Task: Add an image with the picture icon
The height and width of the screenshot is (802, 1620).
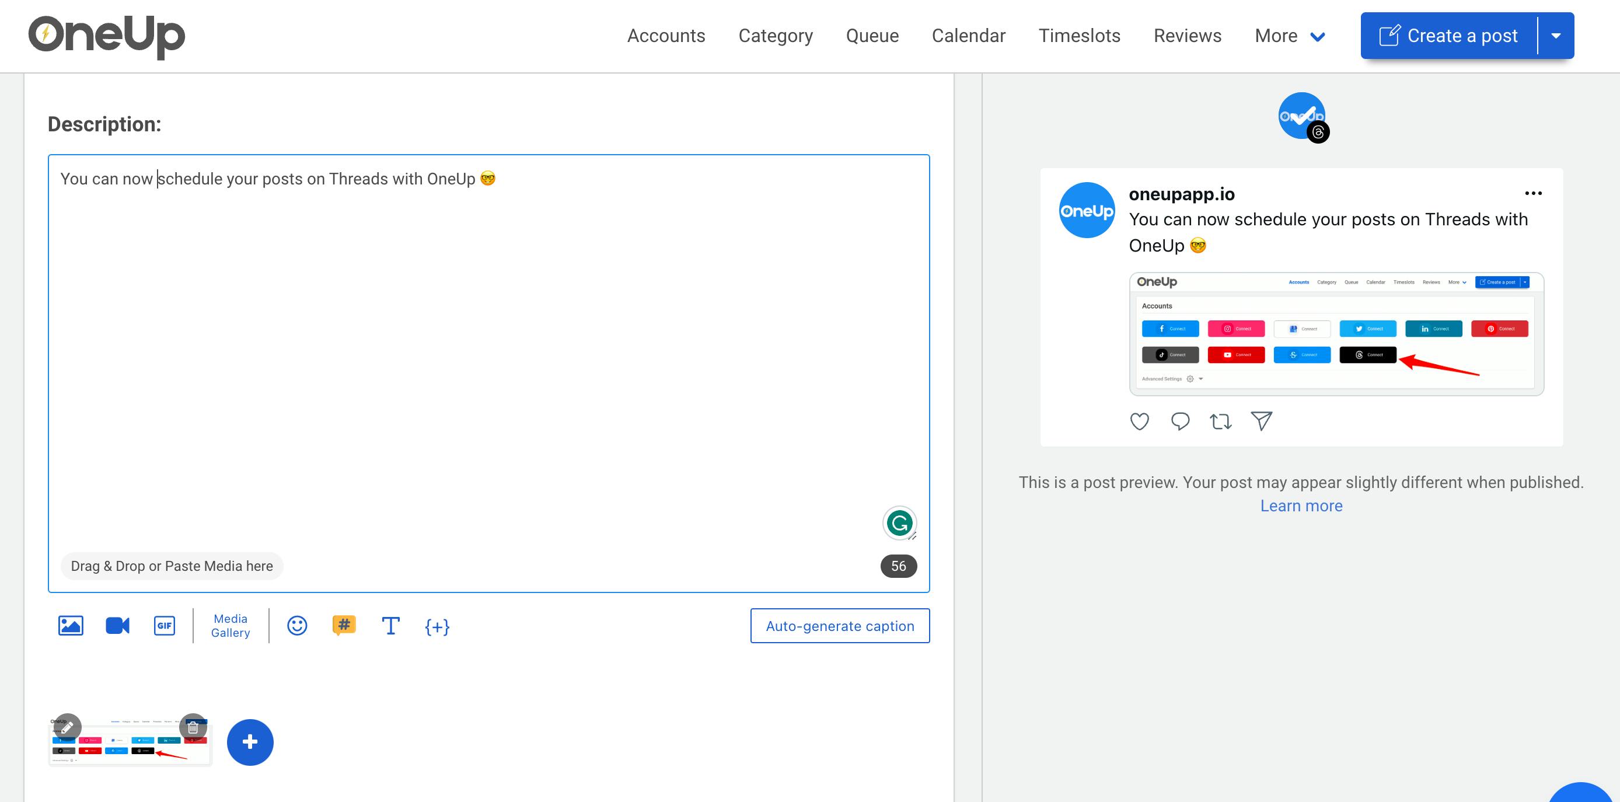Action: click(x=71, y=626)
